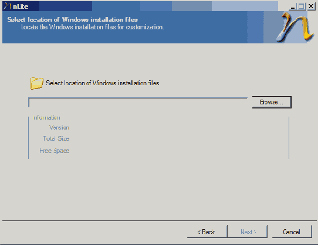Maximize the nLite window
The image size is (318, 245).
click(x=302, y=6)
